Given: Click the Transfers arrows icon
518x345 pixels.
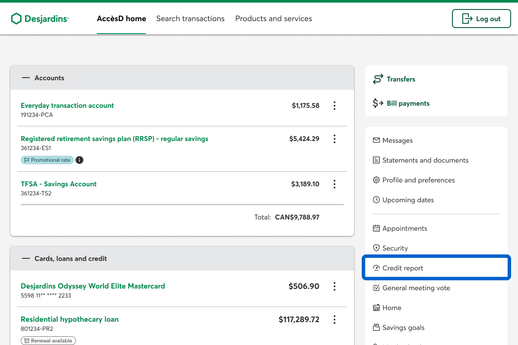Looking at the screenshot, I should tap(378, 79).
